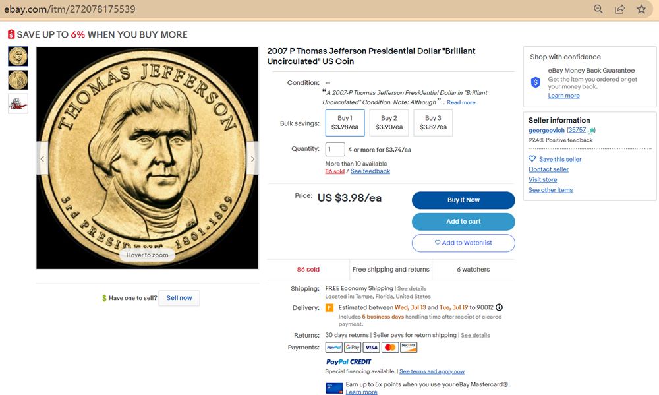
Task: Click the Add to Watchlist button
Action: (463, 243)
